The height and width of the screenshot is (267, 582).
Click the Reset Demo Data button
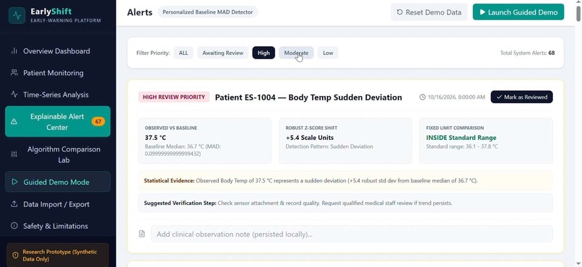[429, 12]
